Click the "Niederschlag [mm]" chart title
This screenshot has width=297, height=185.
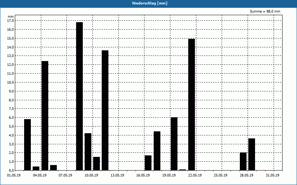[150, 3]
